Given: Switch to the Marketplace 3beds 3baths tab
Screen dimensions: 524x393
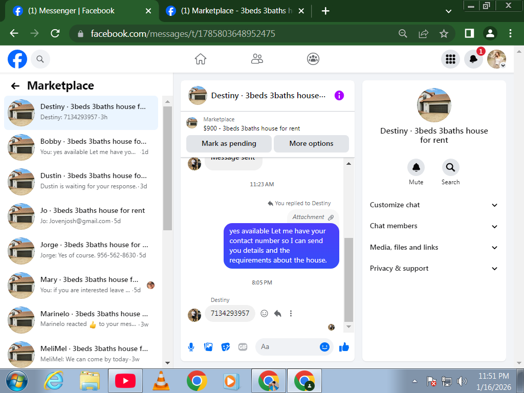Looking at the screenshot, I should (235, 11).
